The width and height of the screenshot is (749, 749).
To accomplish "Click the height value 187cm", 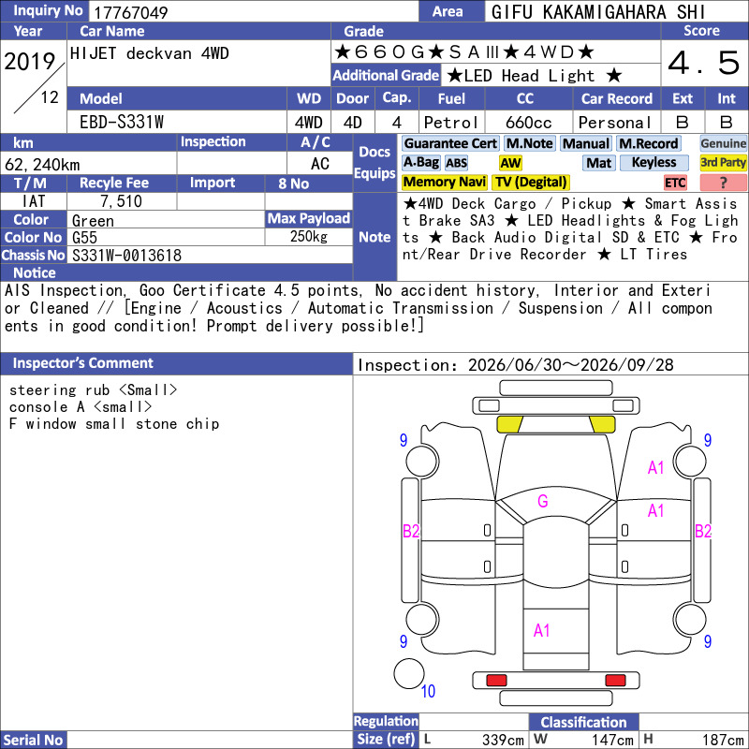I will coord(723,740).
